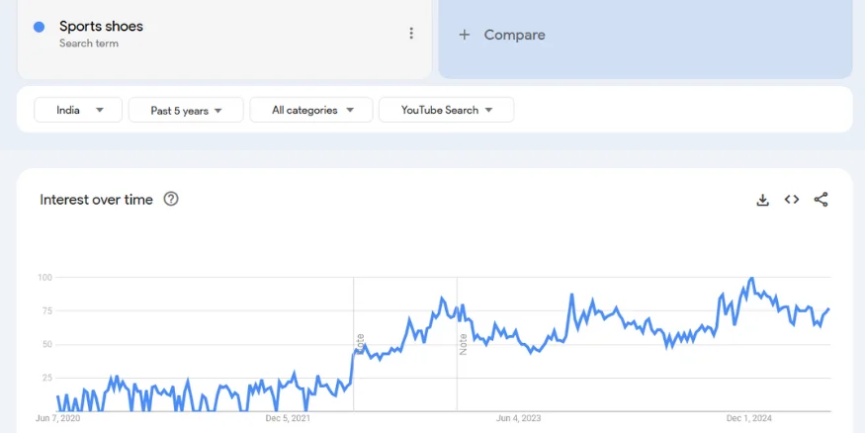Click the first Note marker on the chart
Viewport: 865px width, 433px height.
[360, 342]
